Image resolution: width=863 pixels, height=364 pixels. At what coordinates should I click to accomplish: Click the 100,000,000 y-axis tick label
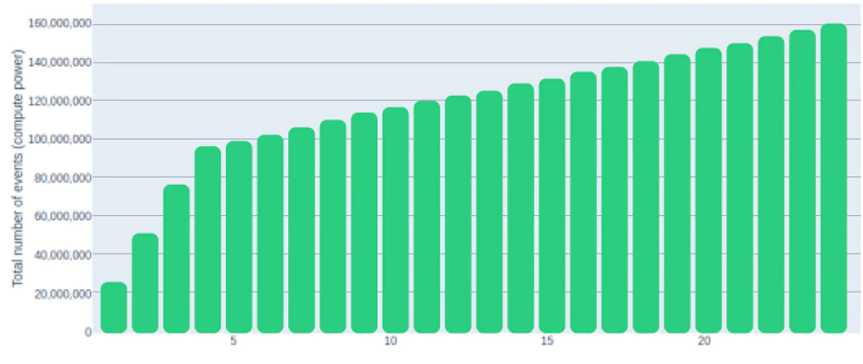click(60, 140)
